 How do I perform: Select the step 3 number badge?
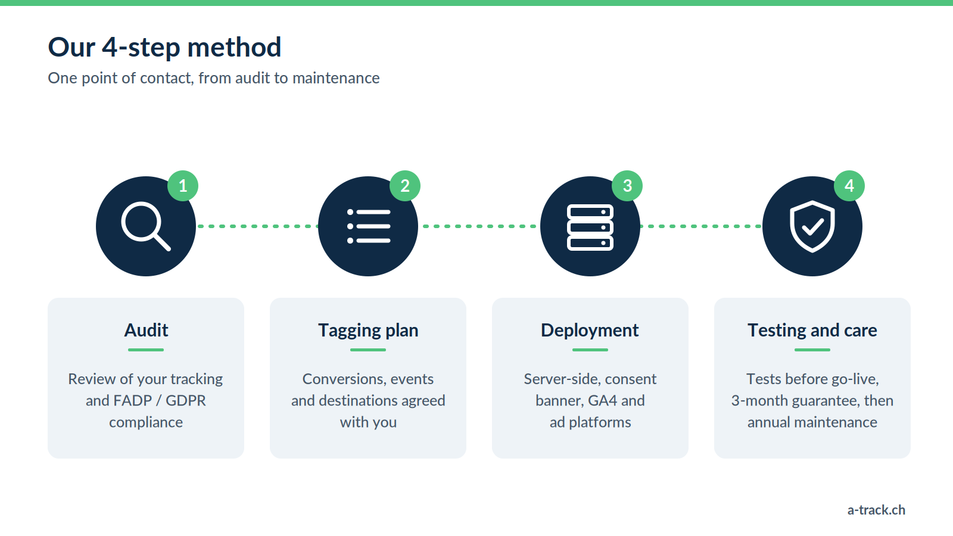(x=627, y=186)
